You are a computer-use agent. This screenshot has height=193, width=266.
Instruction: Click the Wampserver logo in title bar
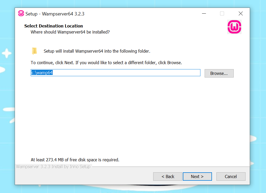pos(21,13)
